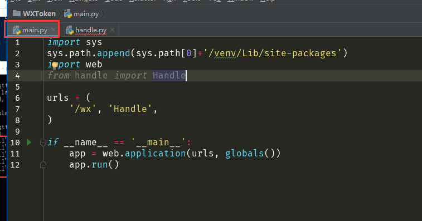Click the 'import' keyword on line 4
Screen dimensions: 422x221
click(130, 76)
